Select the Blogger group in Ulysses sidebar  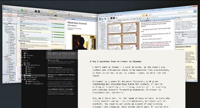coord(34,75)
